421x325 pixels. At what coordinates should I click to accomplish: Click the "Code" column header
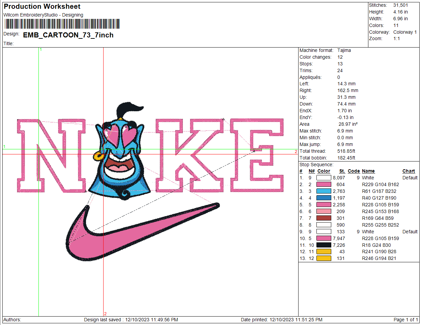pos(354,171)
